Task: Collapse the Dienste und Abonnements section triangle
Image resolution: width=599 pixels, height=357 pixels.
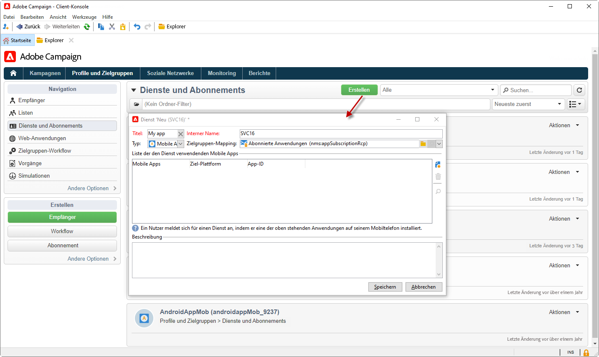Action: coord(134,90)
